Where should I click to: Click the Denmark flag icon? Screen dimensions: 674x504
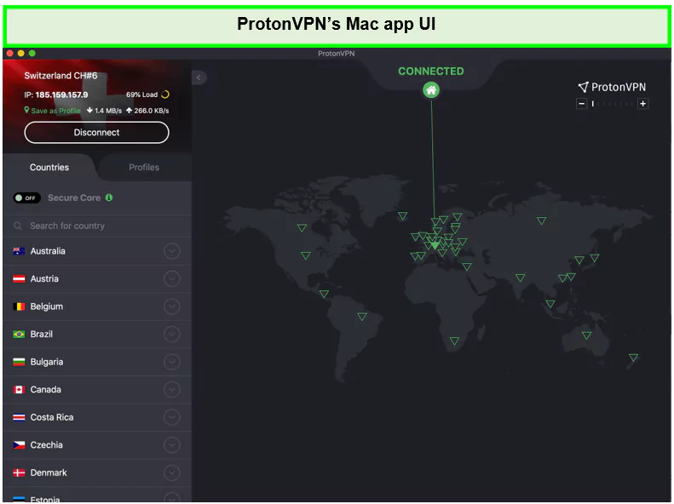tap(19, 472)
